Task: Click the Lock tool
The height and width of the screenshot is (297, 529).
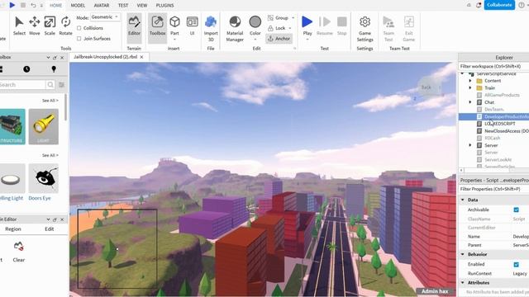Action: tap(276, 28)
